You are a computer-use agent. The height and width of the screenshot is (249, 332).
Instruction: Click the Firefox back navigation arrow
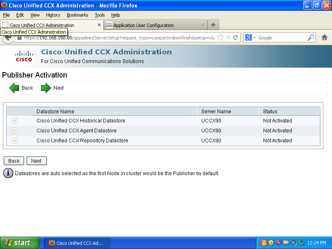point(8,38)
